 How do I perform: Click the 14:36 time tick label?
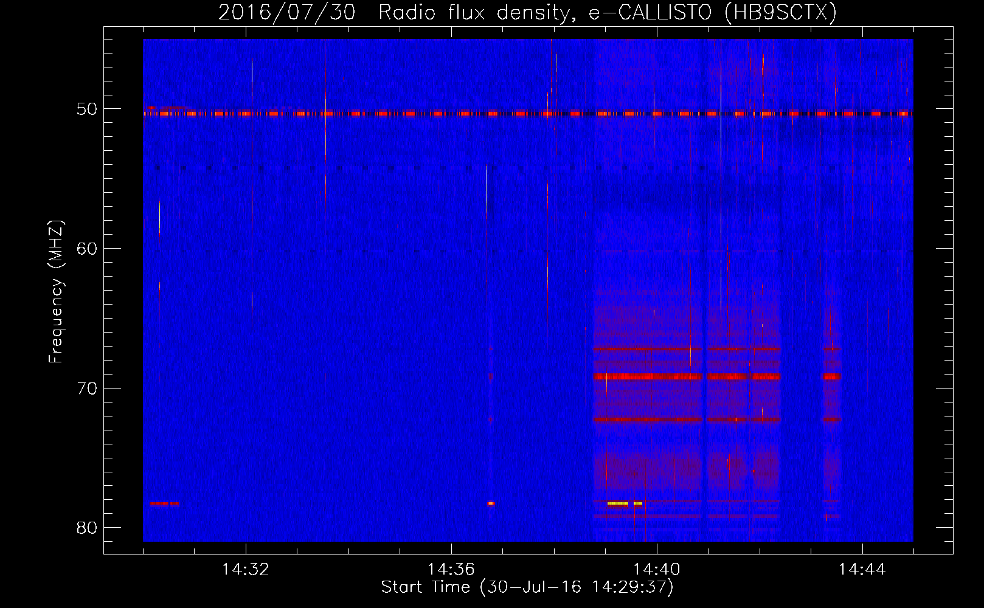(x=451, y=570)
